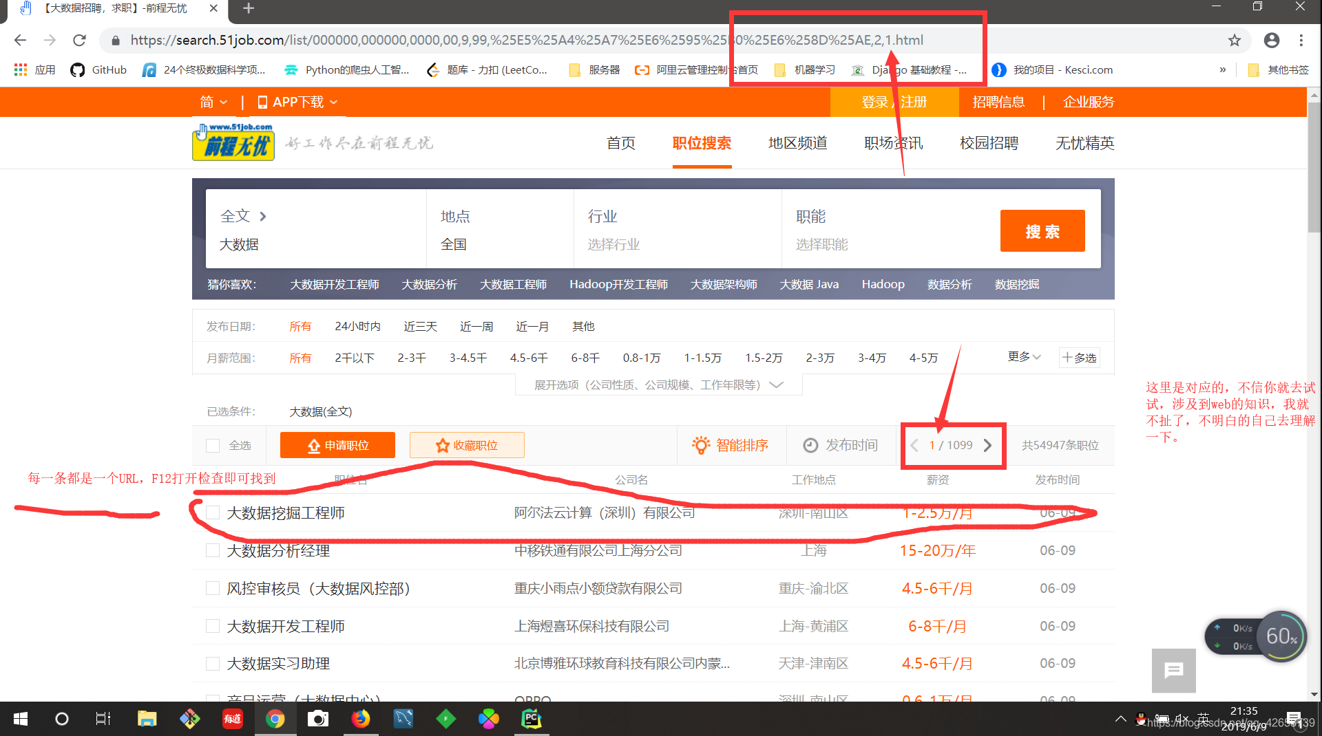Open the 职场资讯 navigation tab
The width and height of the screenshot is (1322, 736).
point(893,143)
